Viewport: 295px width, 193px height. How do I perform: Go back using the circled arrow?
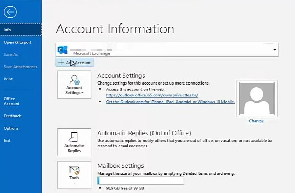[10, 12]
